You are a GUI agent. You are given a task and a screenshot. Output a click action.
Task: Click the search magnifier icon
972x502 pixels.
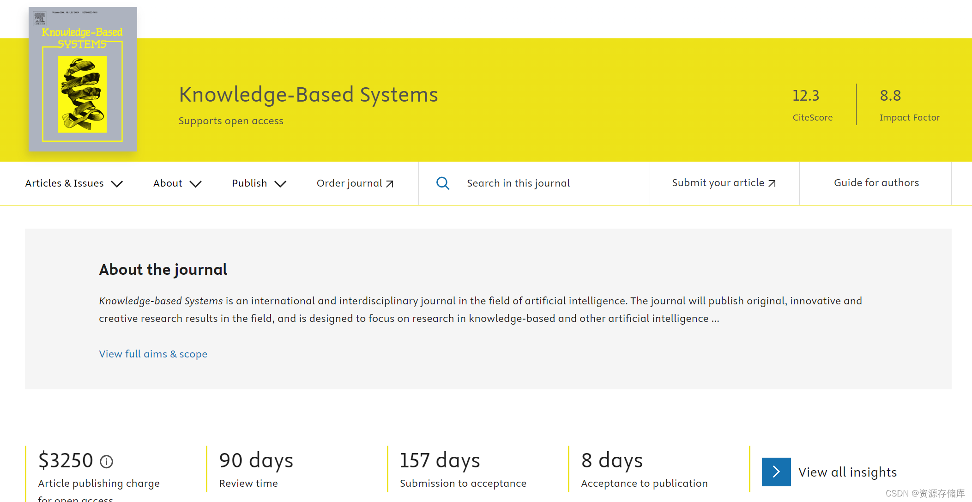click(x=443, y=183)
